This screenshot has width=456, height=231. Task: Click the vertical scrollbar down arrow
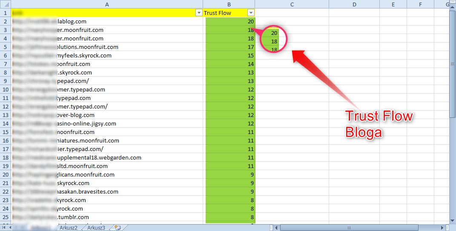click(453, 220)
